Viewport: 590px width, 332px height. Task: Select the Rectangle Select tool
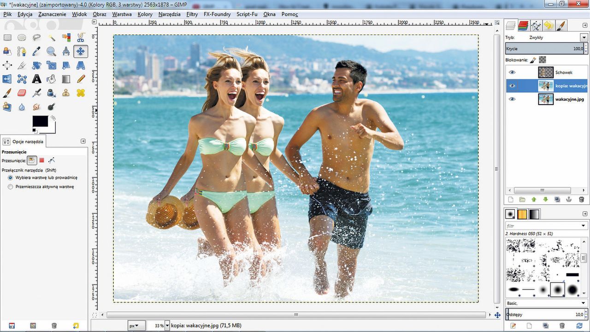click(x=7, y=37)
